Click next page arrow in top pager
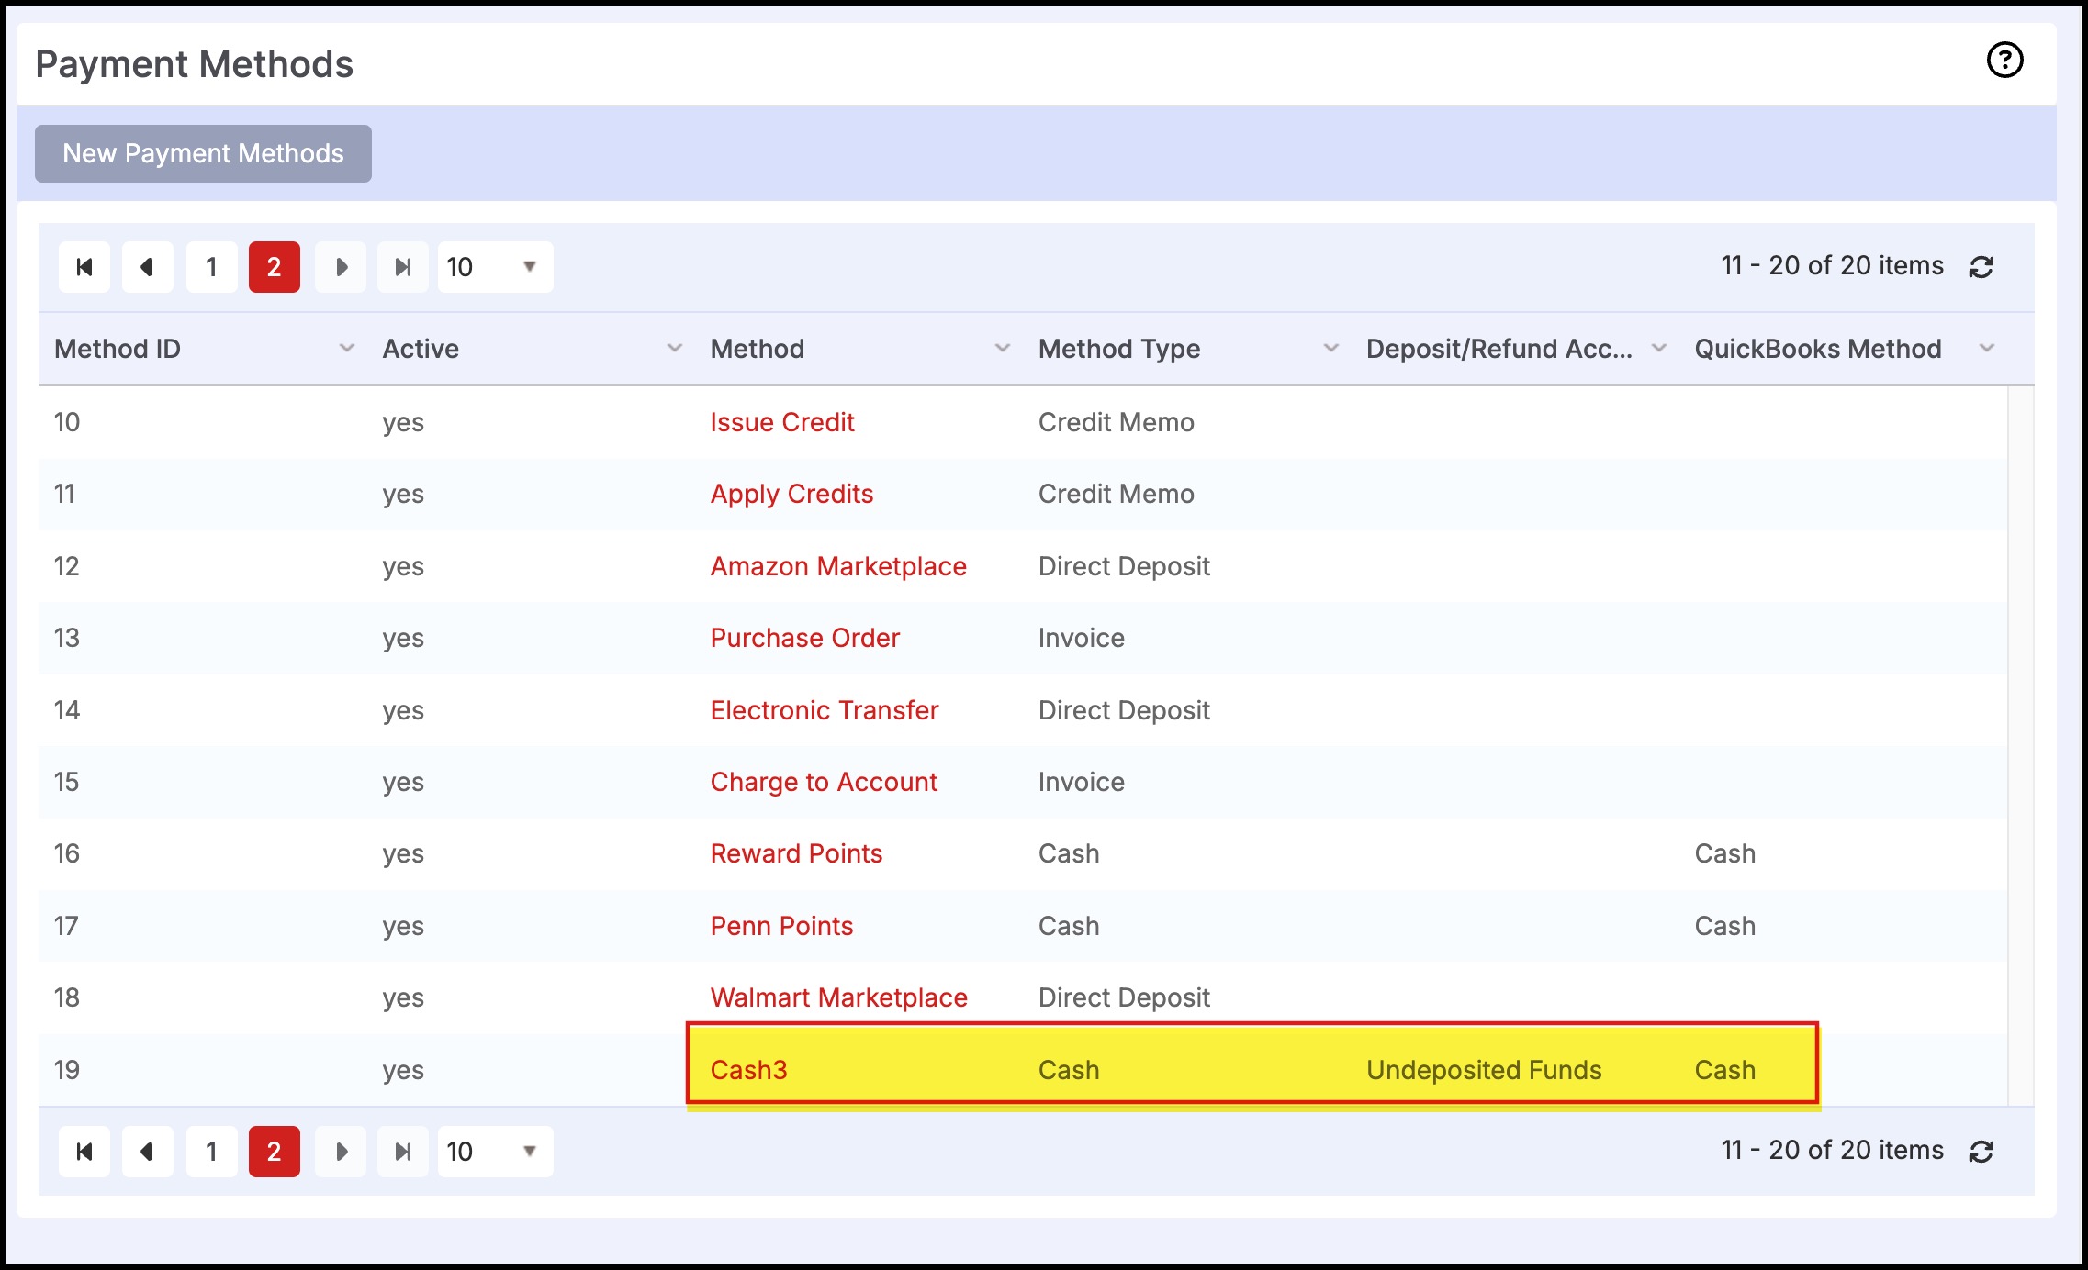This screenshot has width=2088, height=1270. click(341, 267)
